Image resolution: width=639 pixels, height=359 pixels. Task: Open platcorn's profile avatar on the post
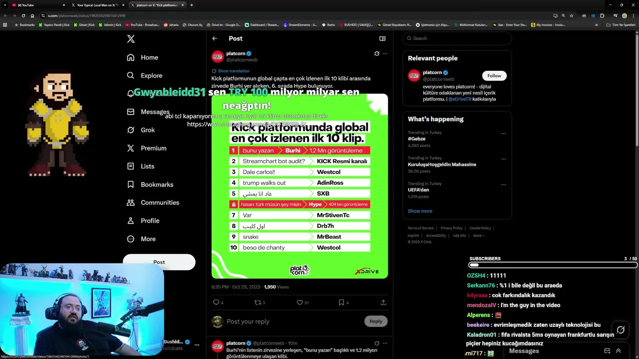[218, 56]
